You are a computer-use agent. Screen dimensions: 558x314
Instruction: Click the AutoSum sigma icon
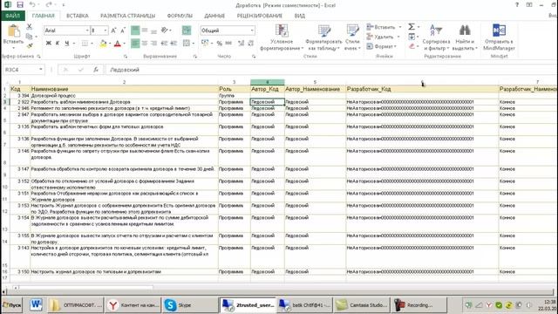(x=412, y=27)
